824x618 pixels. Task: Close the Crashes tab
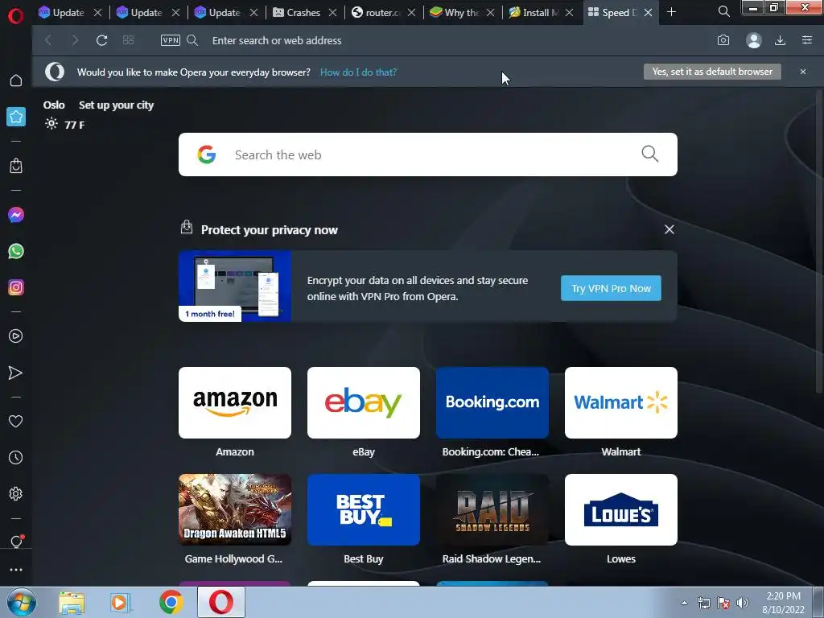click(x=332, y=13)
